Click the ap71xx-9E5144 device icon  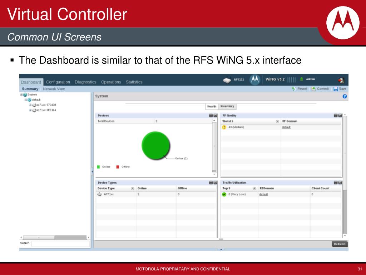34,110
